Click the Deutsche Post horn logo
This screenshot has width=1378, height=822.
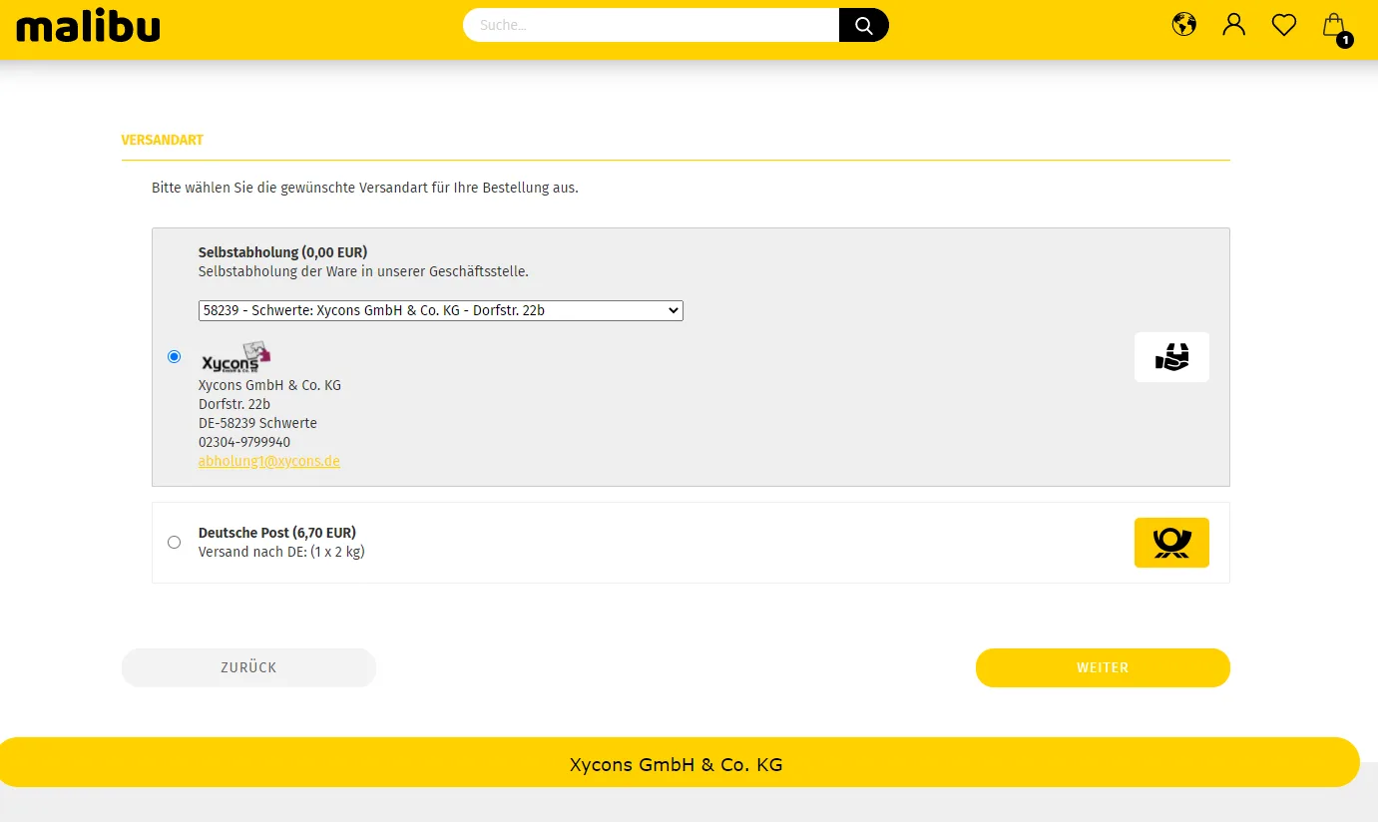(x=1171, y=543)
